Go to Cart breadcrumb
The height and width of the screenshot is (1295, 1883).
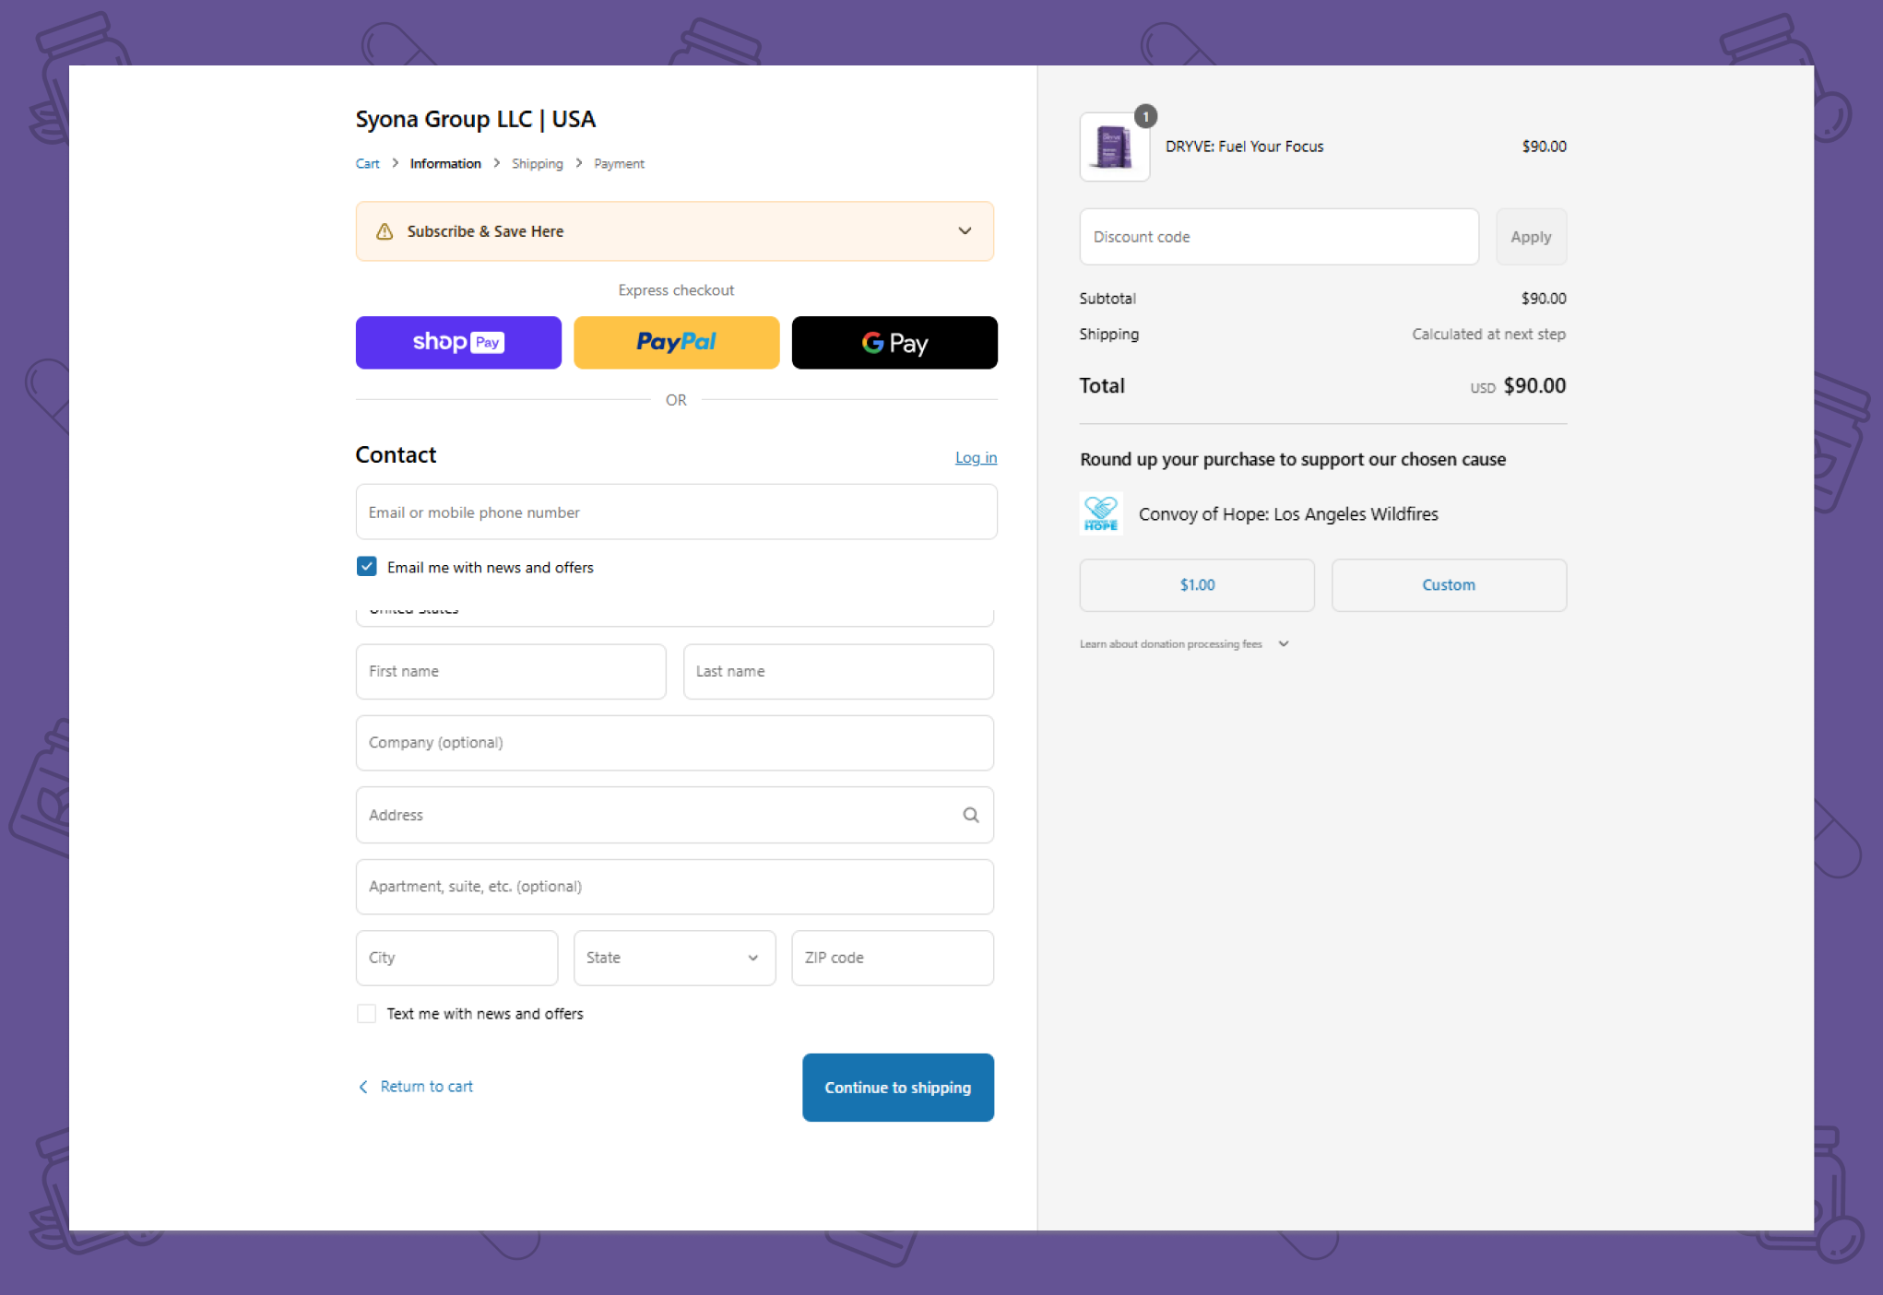367,164
